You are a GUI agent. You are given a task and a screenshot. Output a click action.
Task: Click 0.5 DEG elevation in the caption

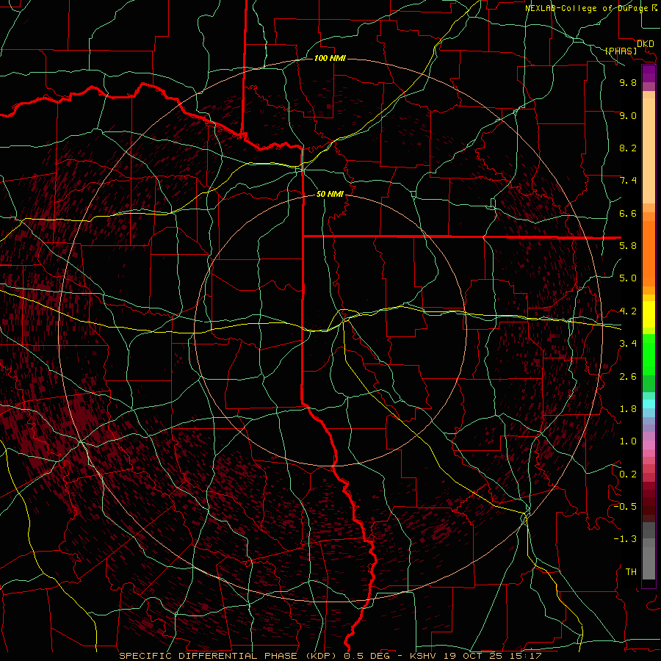coord(367,656)
